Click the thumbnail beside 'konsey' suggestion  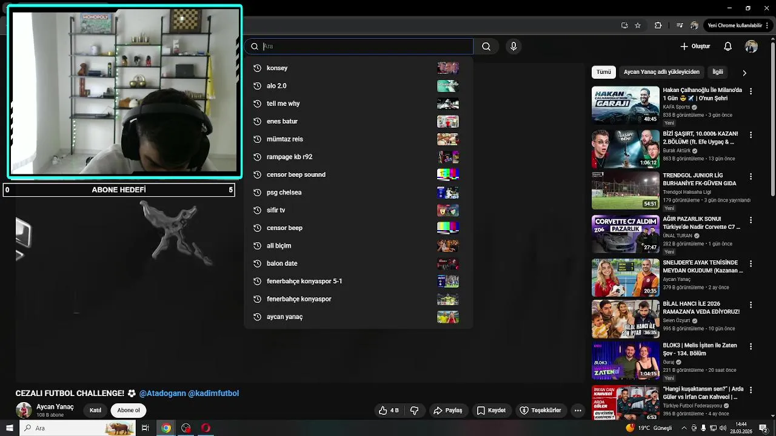coord(448,68)
